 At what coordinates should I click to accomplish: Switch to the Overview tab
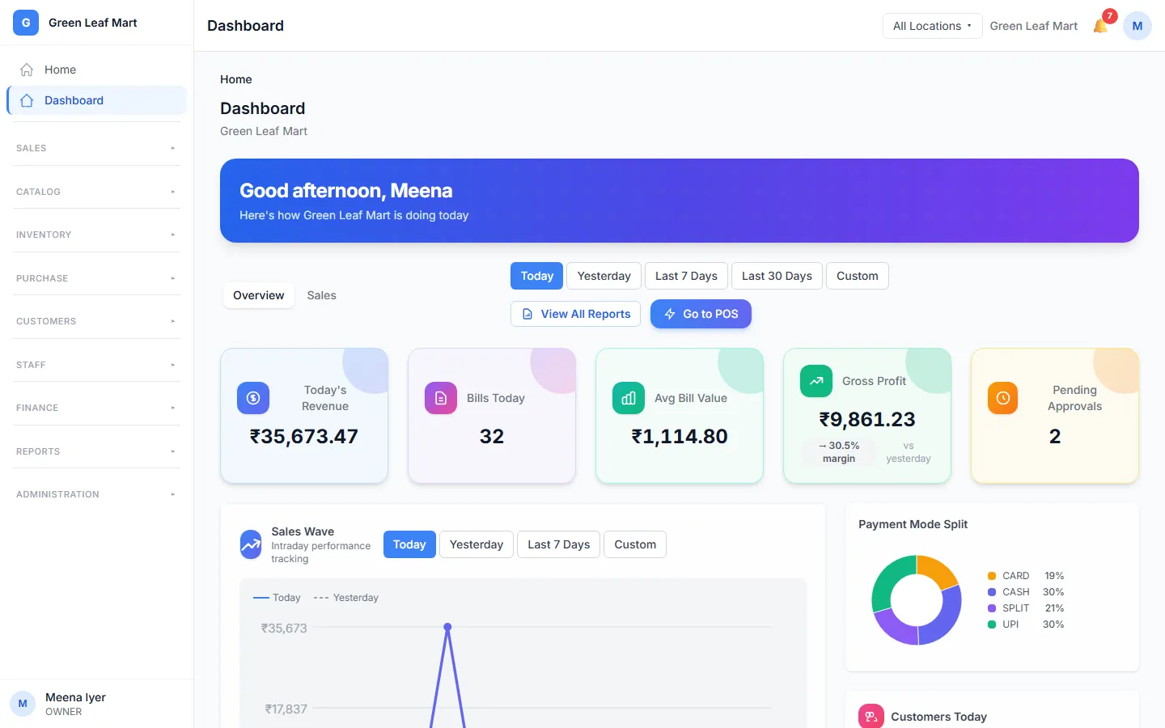259,295
